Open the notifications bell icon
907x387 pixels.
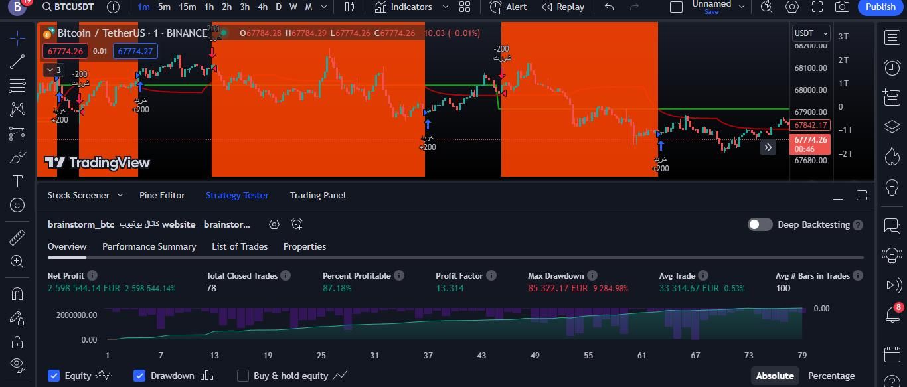pyautogui.click(x=892, y=314)
